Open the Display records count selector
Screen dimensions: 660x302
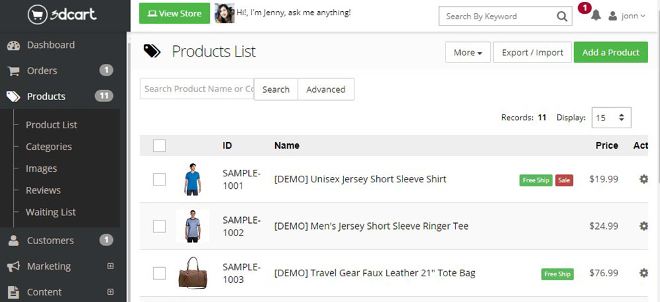[x=611, y=118]
